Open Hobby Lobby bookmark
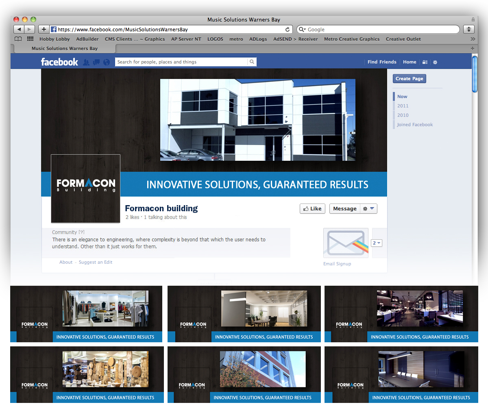Screen dimensions: 488x407 coord(54,39)
